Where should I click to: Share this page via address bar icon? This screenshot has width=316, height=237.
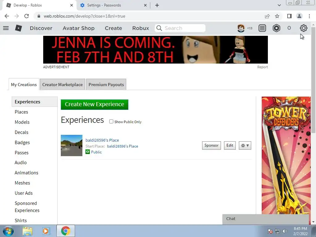pos(267,16)
